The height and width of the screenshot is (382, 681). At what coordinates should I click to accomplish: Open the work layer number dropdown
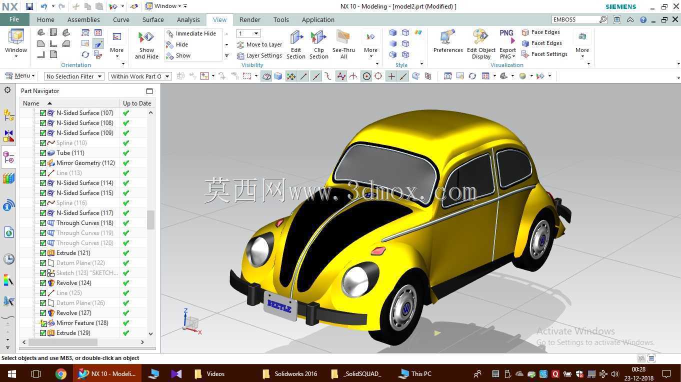coord(248,33)
